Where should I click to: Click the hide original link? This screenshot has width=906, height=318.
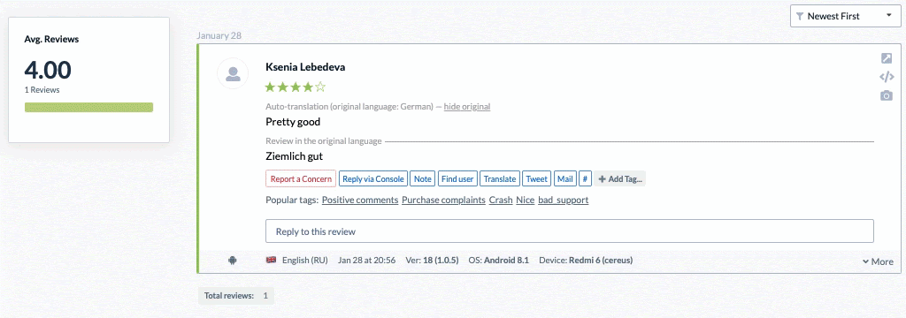467,106
